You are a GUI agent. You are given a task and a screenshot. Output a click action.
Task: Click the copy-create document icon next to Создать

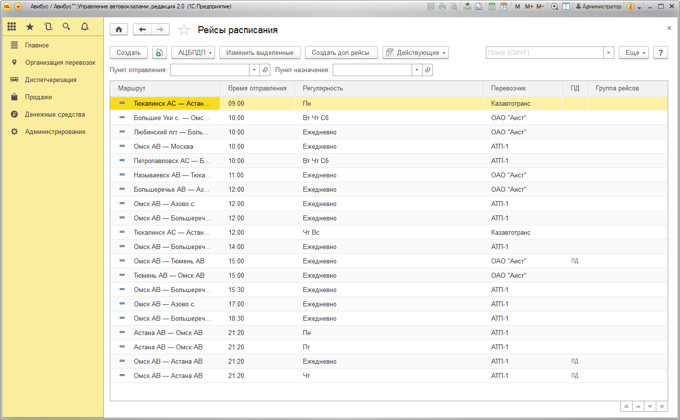[160, 53]
